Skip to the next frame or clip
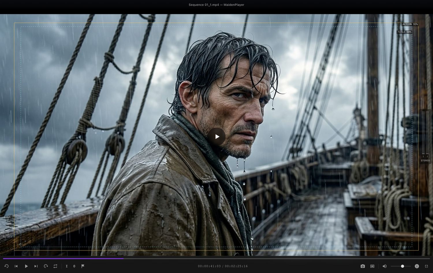Viewport: 433px width, 273px height. click(36, 266)
